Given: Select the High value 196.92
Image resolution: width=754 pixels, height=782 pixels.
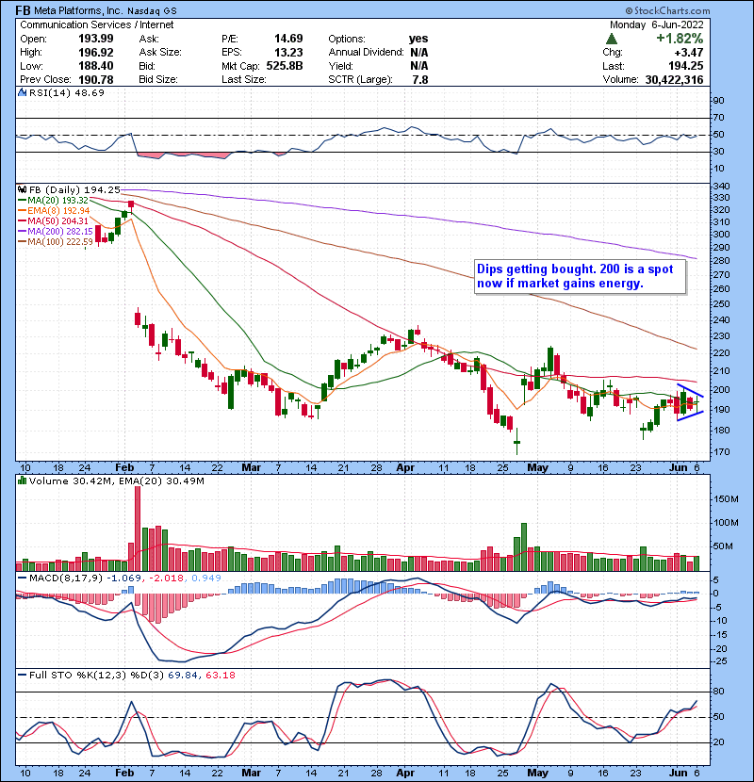Looking at the screenshot, I should [96, 53].
